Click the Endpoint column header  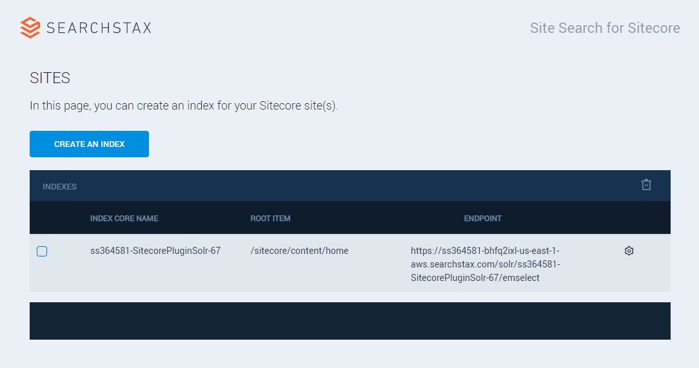(482, 218)
